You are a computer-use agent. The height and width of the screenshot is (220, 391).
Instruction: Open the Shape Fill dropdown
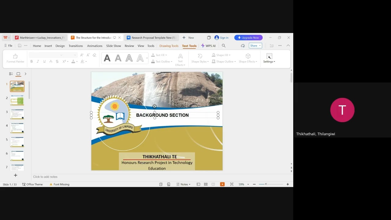221,55
